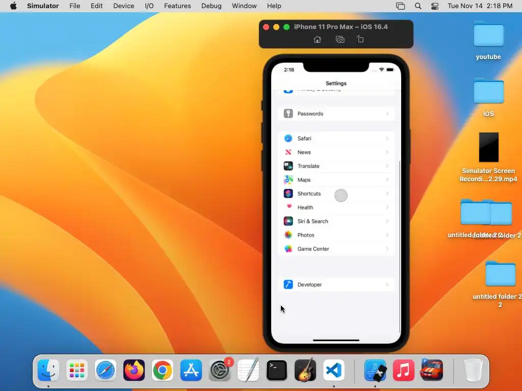Open the Help menu
The height and width of the screenshot is (391, 522).
(x=274, y=6)
